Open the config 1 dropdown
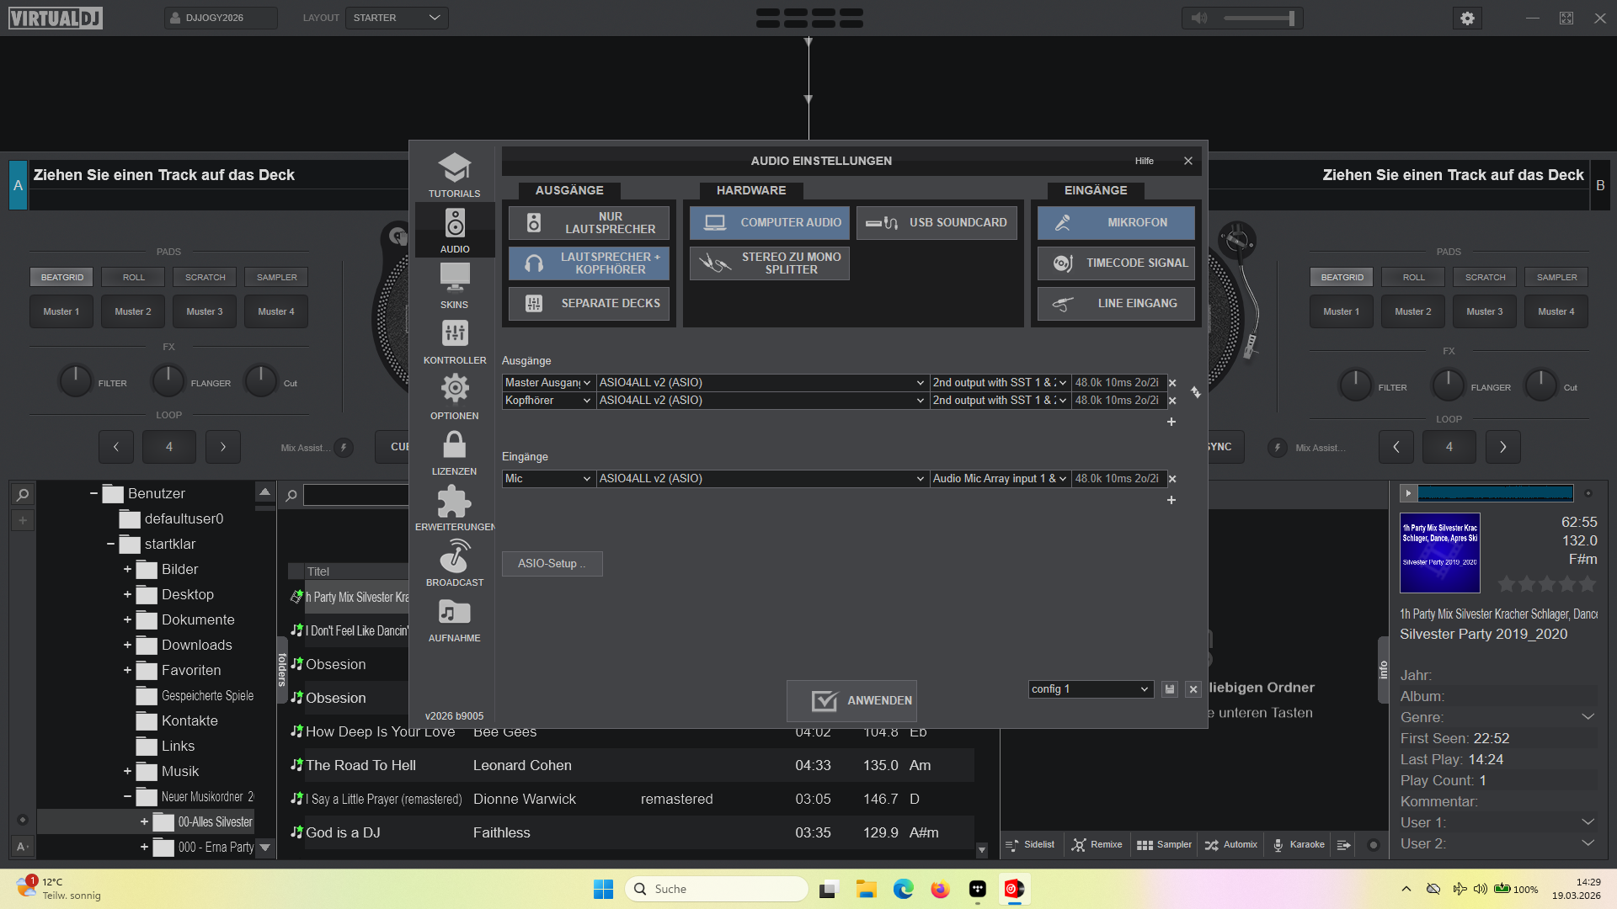 (x=1090, y=689)
